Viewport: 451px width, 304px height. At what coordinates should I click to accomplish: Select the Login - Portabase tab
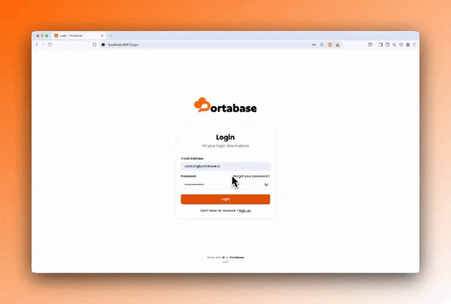coord(78,35)
